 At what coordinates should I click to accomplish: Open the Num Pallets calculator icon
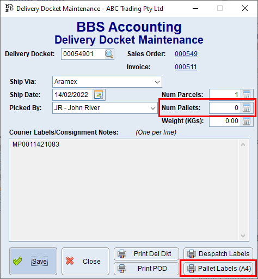(x=247, y=108)
